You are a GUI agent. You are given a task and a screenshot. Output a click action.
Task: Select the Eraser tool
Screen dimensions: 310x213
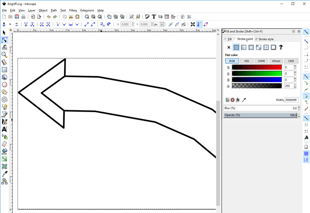(x=4, y=144)
